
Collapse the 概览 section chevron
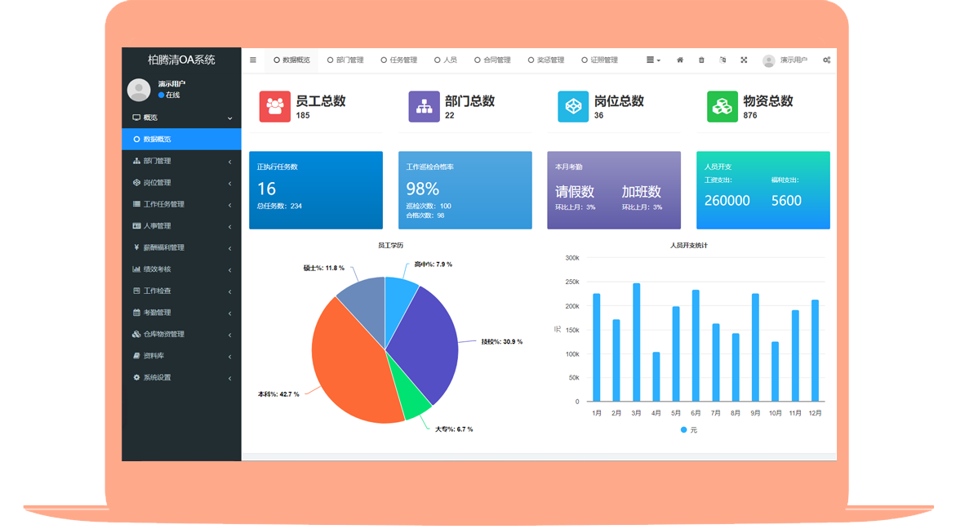click(230, 118)
